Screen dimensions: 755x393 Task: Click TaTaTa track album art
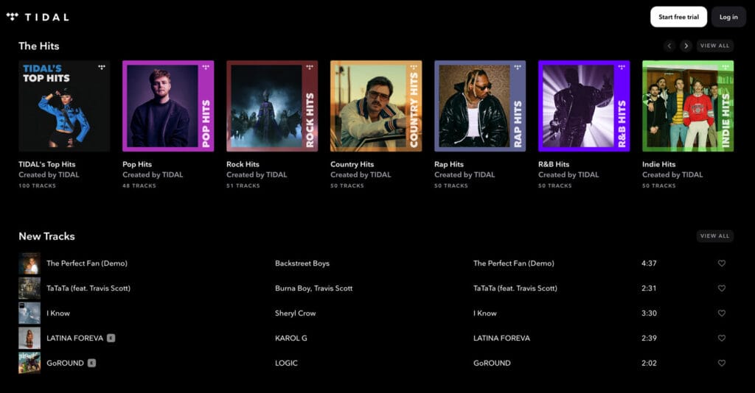pos(29,288)
